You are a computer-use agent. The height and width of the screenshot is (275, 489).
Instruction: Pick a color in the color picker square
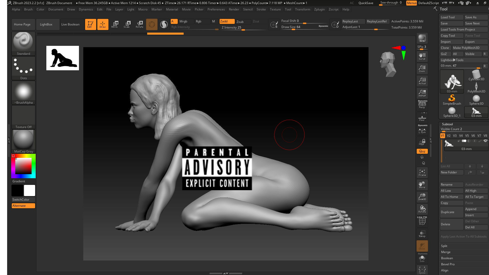click(x=23, y=166)
